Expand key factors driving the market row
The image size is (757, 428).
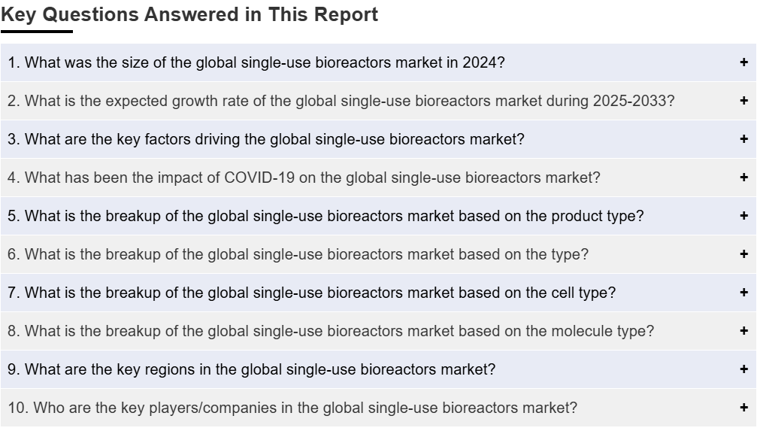click(x=378, y=139)
